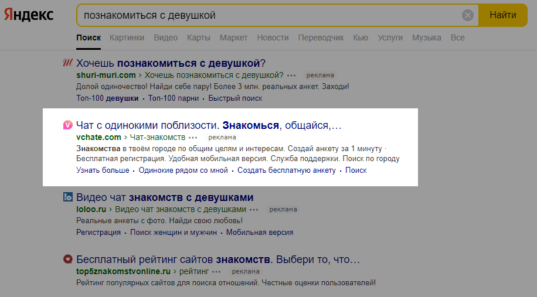537x297 pixels.
Task: Open the Узнать больше sitelink
Action: 103,170
